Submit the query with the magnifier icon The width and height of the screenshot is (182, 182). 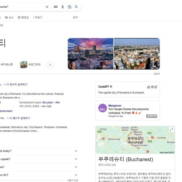click(76, 7)
